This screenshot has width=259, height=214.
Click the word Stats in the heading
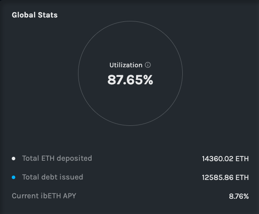[48, 15]
